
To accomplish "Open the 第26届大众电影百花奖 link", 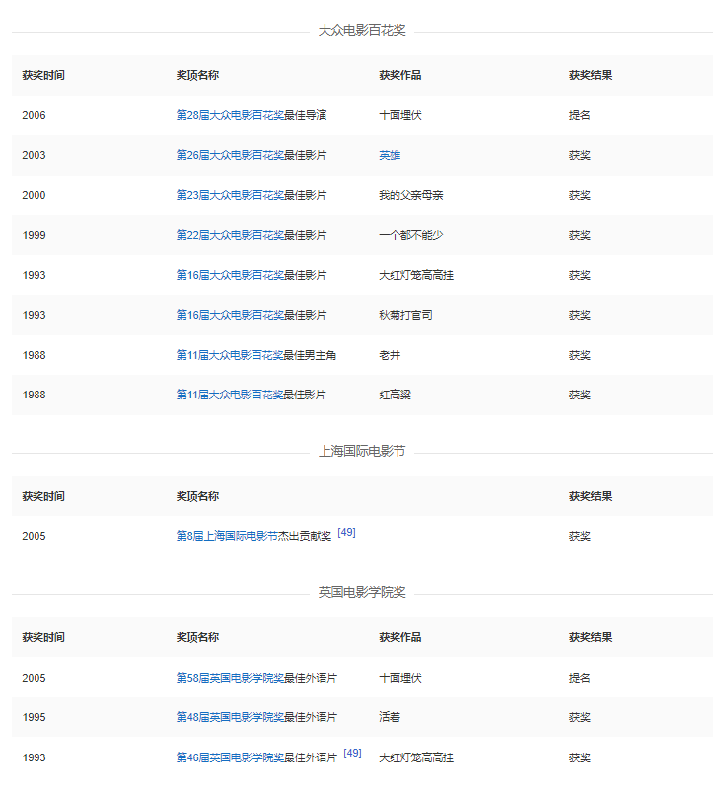I will pos(230,155).
